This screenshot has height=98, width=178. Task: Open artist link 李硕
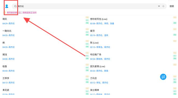pos(106,24)
